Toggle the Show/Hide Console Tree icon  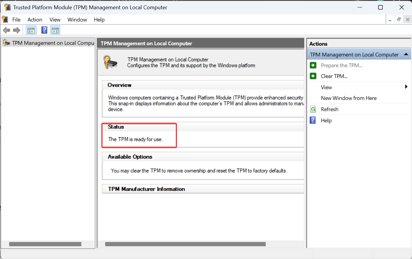tap(31, 30)
